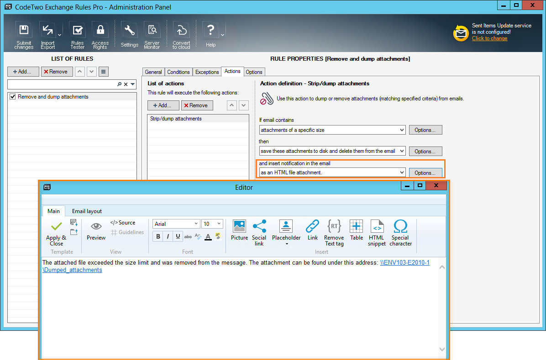Click the rules search field
The image size is (546, 360).
click(62, 84)
